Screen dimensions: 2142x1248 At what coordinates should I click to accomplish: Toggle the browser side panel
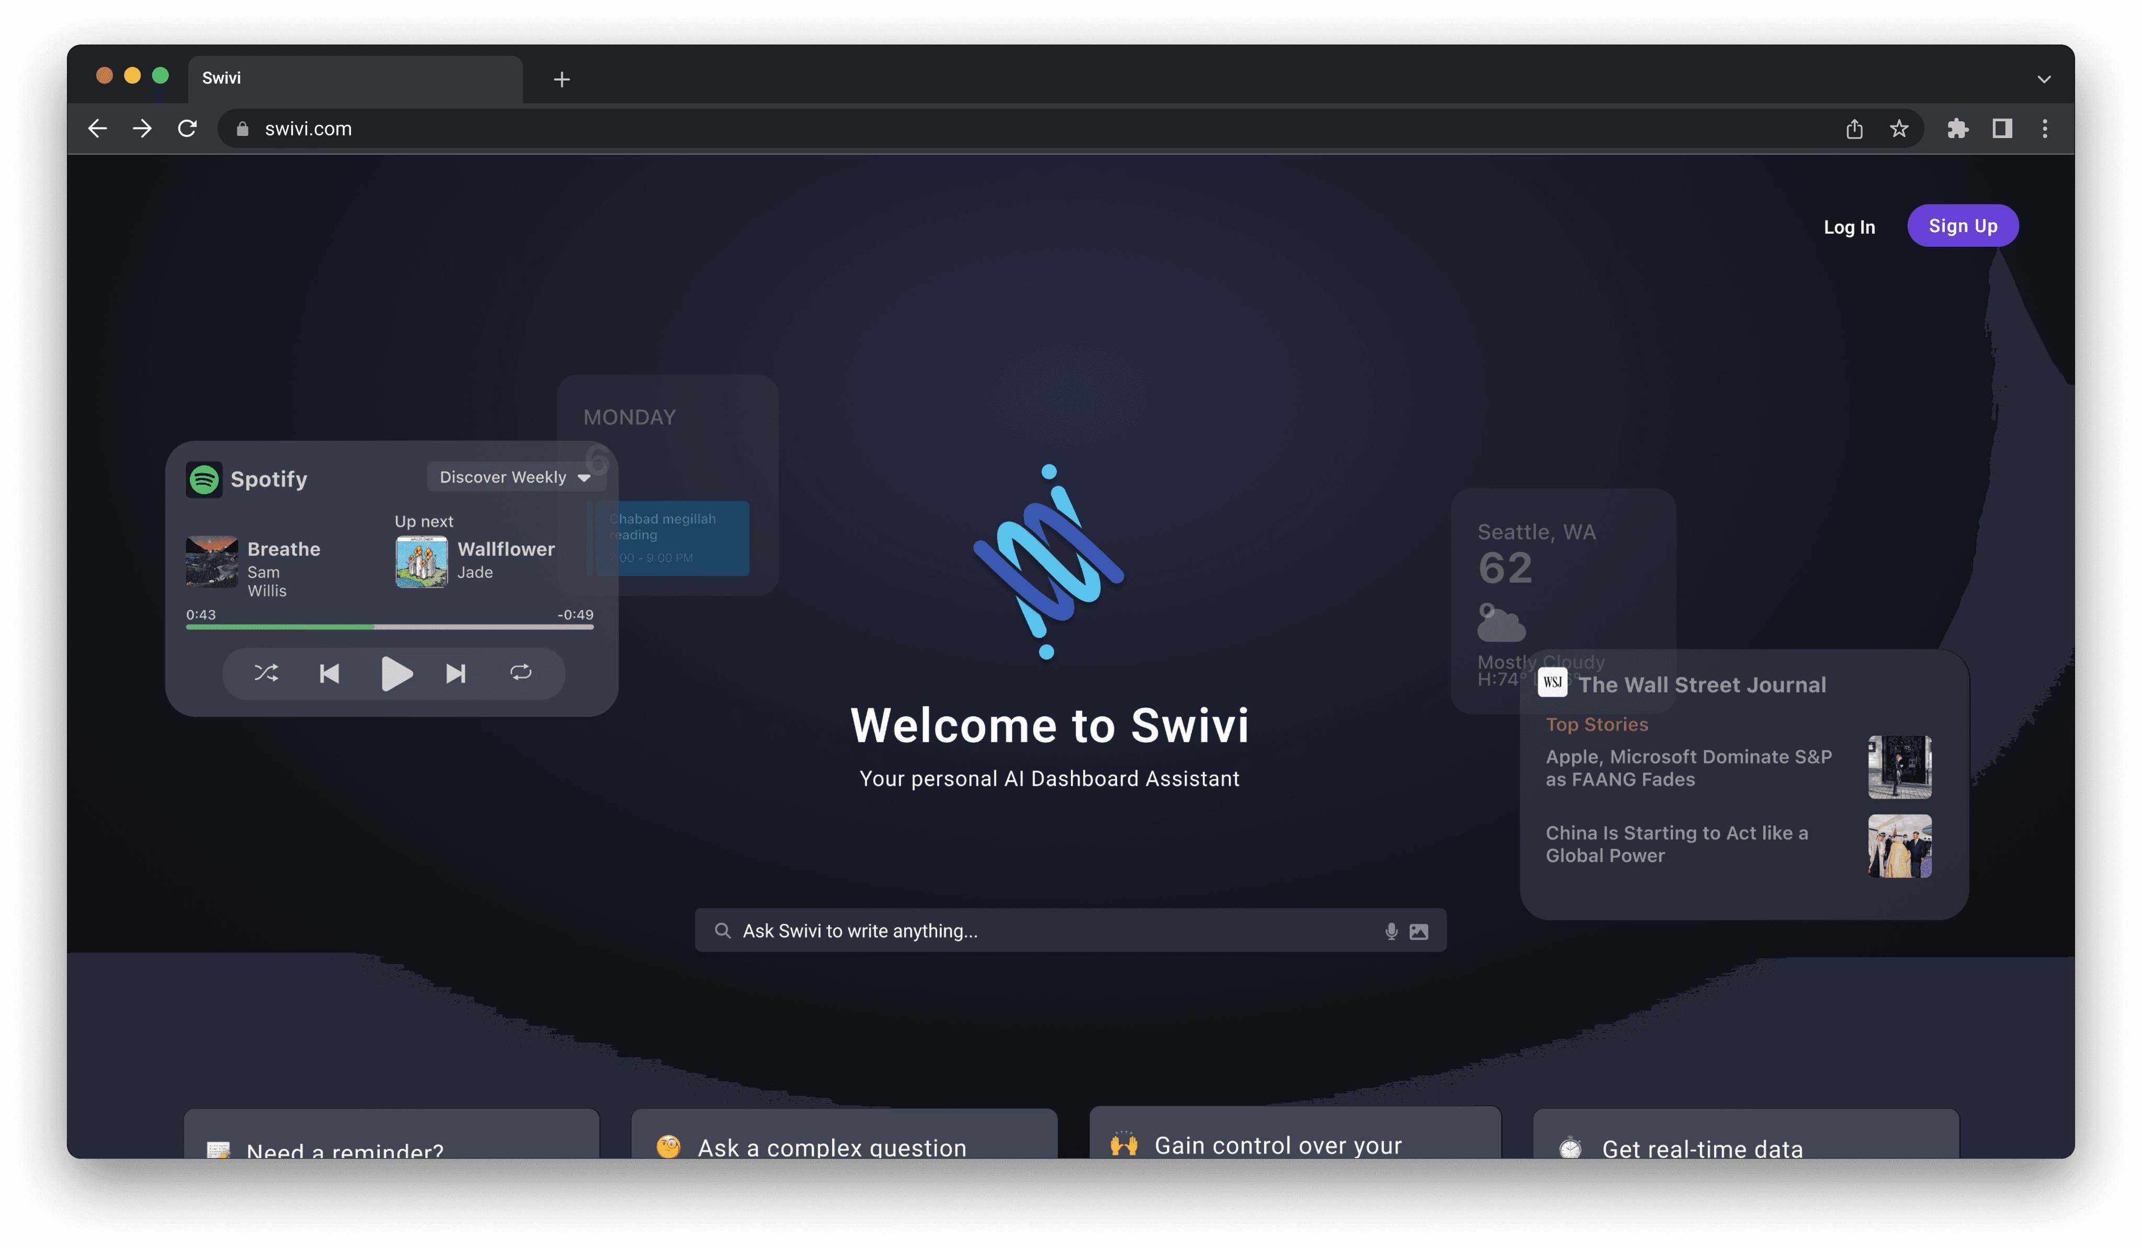click(x=2002, y=128)
